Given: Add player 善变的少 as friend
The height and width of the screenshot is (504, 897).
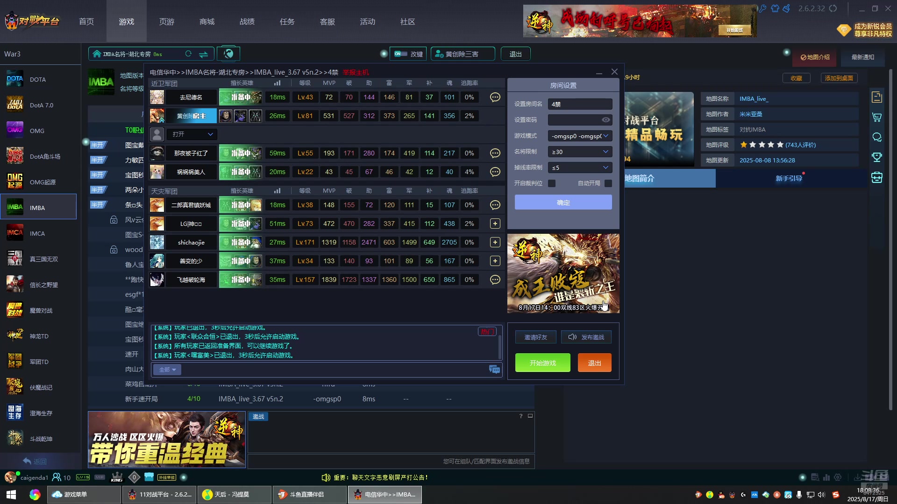Looking at the screenshot, I should (x=495, y=261).
